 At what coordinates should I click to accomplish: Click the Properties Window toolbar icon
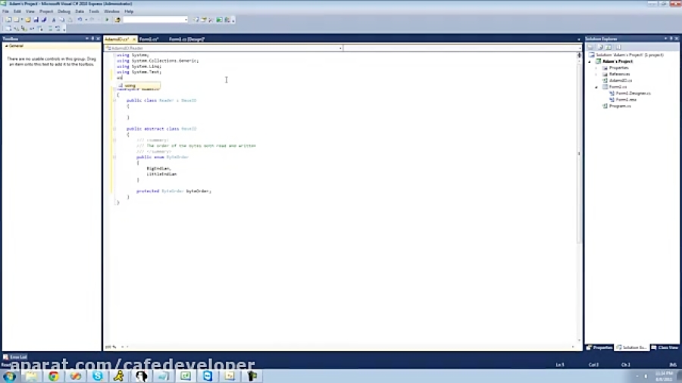click(203, 20)
